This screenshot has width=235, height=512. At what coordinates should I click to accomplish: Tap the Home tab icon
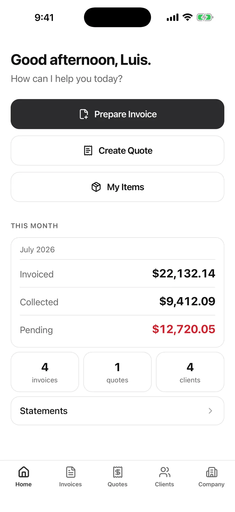(x=24, y=472)
